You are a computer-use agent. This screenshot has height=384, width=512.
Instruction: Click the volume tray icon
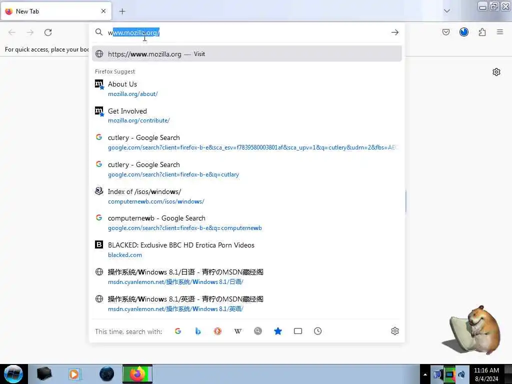click(x=461, y=374)
